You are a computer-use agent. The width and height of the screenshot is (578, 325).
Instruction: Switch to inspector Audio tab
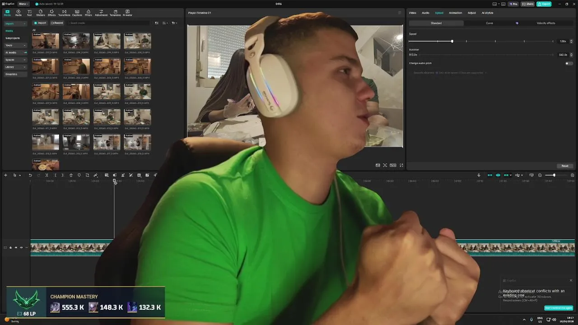point(425,13)
